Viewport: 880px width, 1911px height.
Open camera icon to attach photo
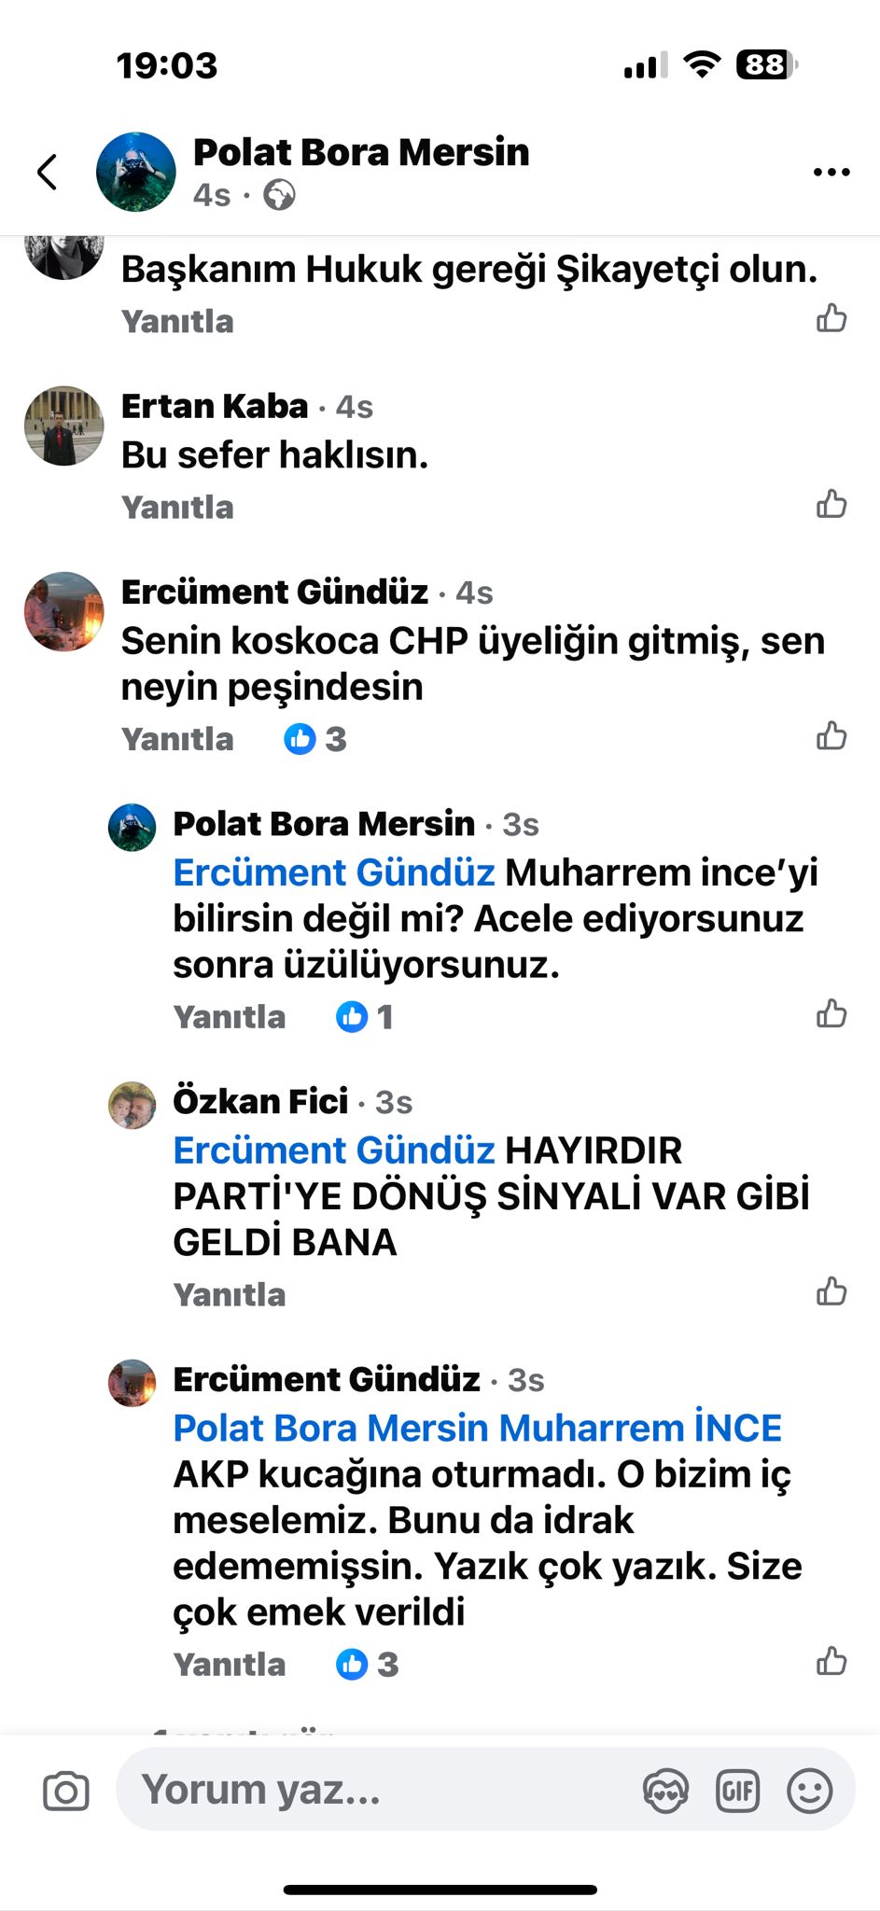(66, 1792)
